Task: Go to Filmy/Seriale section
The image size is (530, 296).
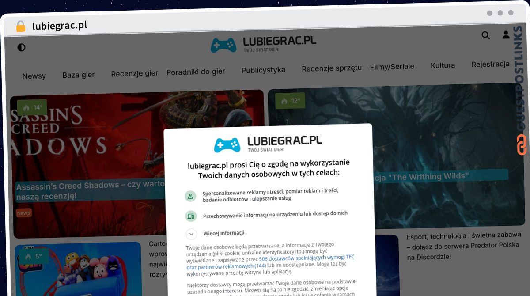Action: pos(392,67)
